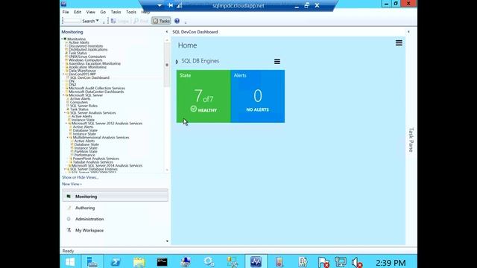The height and width of the screenshot is (268, 477).
Task: Click the signal strength icon on connection bar
Action: pos(180,5)
